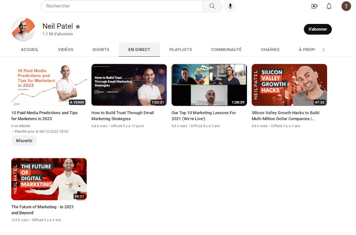The image size is (356, 235).
Task: Click title 10 Paid Media Predictions and Tips
Action: [44, 116]
